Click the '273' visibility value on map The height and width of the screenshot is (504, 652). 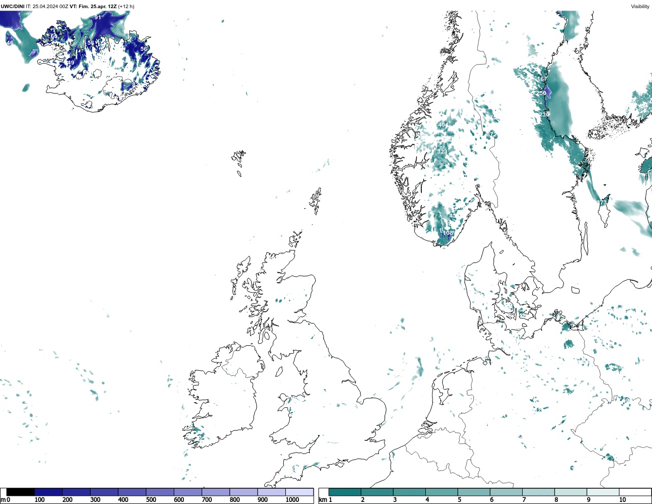pyautogui.click(x=603, y=202)
